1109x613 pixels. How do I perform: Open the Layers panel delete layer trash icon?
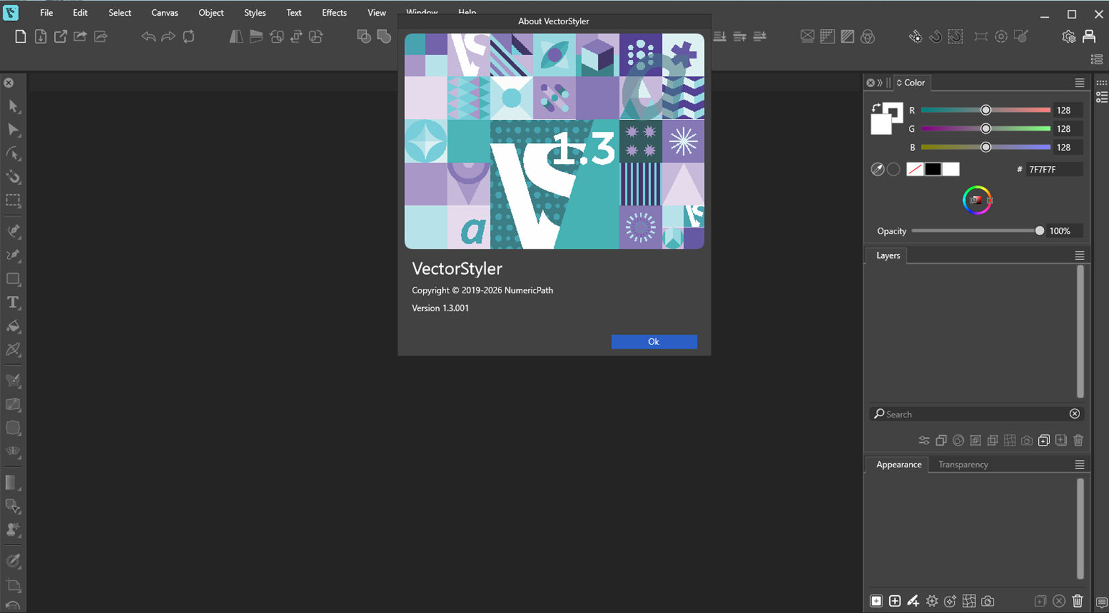click(1078, 440)
